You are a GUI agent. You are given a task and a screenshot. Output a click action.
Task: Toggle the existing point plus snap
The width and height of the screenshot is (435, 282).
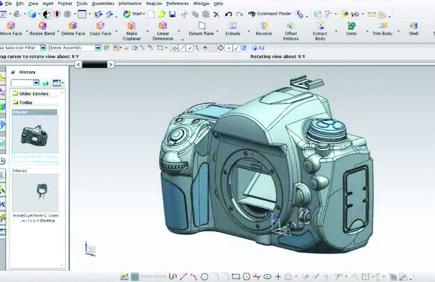[x=229, y=48]
